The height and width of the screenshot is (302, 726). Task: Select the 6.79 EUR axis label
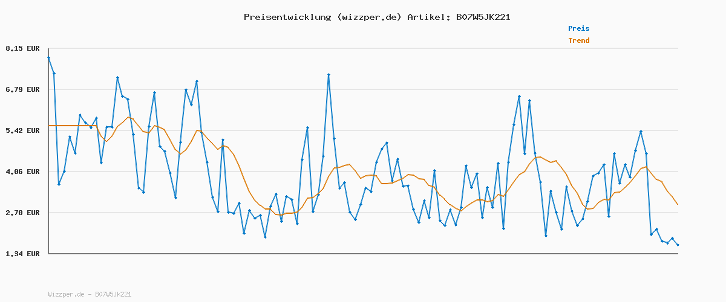22,89
